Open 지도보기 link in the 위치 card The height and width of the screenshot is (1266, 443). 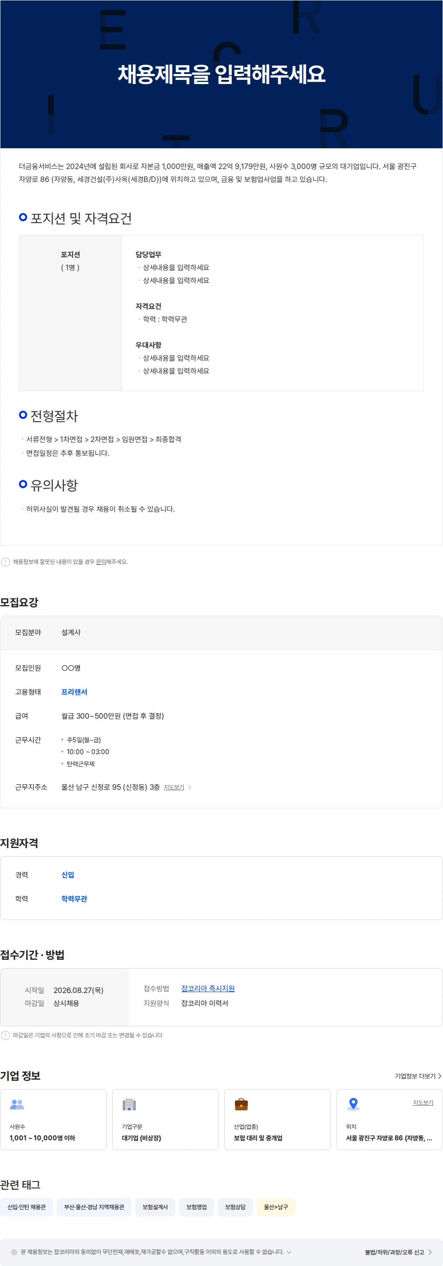point(423,1102)
